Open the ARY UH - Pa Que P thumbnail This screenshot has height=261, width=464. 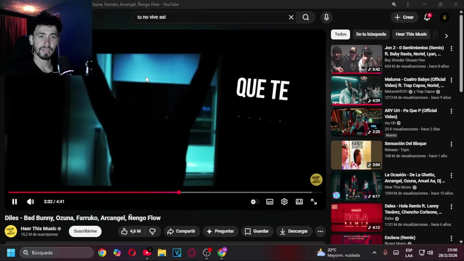356,122
